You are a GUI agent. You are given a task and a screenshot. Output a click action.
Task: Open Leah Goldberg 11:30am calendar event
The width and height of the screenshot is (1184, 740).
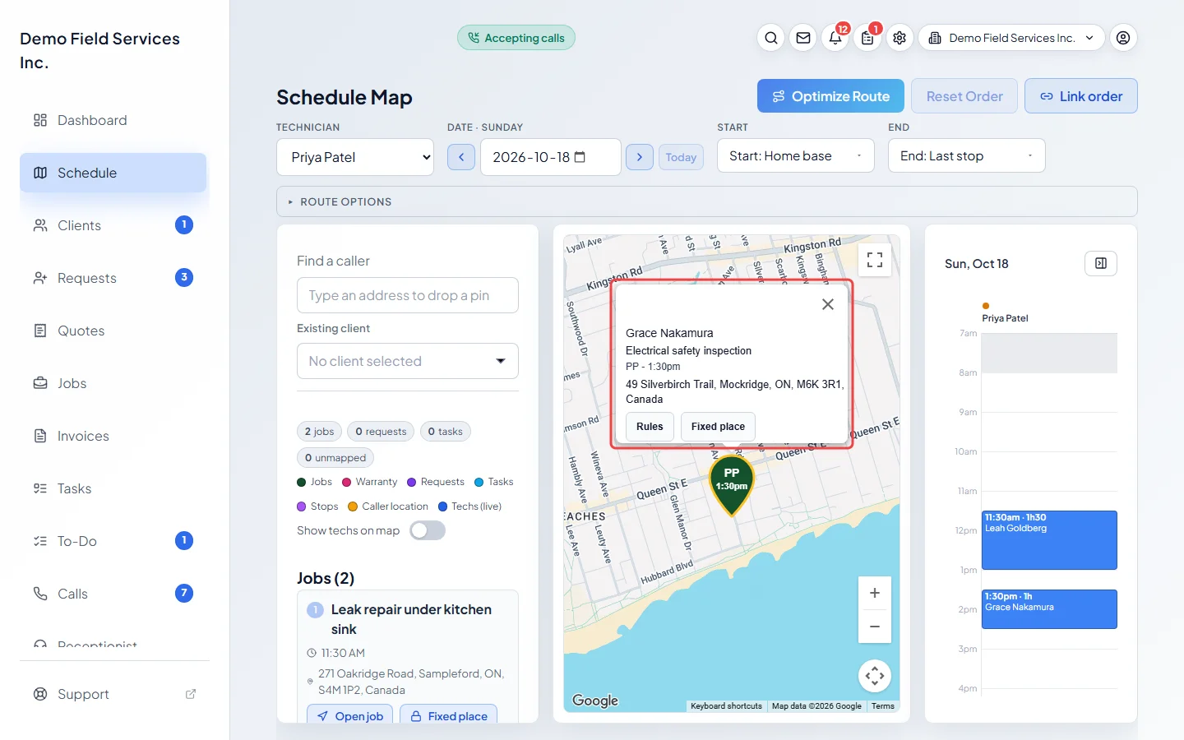coord(1049,540)
